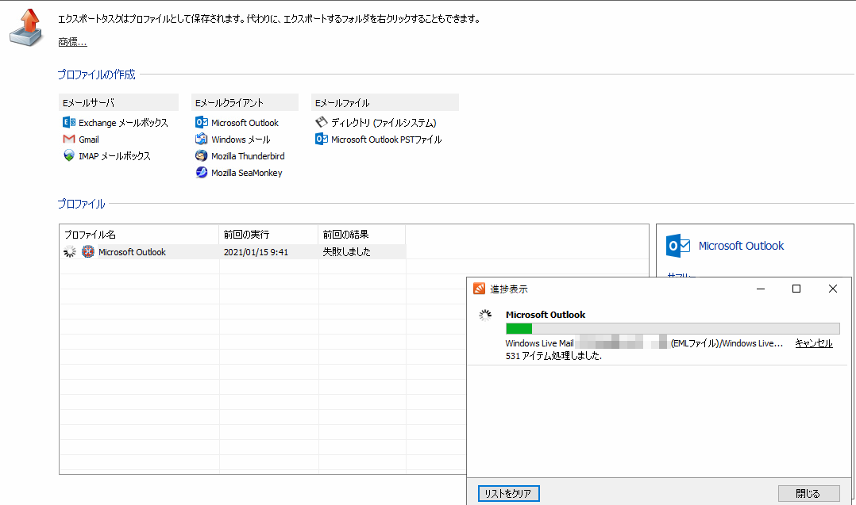Click the green export progress bar
Image resolution: width=856 pixels, height=505 pixels.
coord(673,328)
